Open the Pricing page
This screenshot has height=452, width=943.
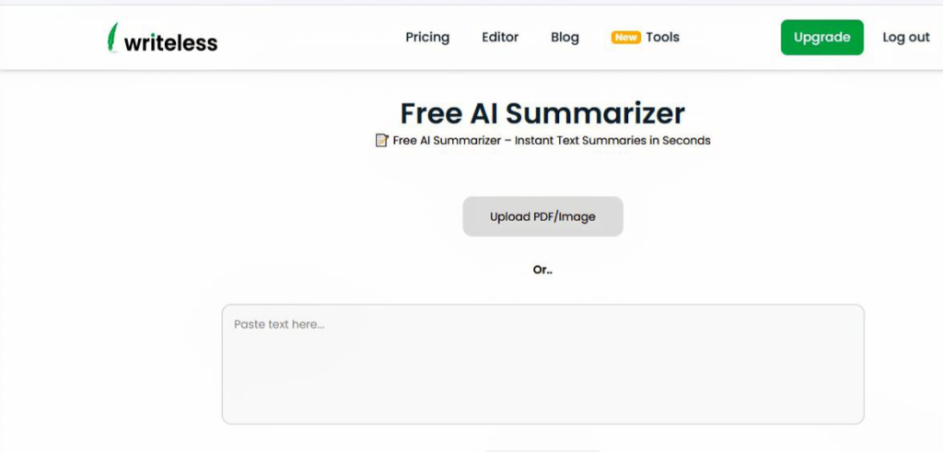(427, 38)
